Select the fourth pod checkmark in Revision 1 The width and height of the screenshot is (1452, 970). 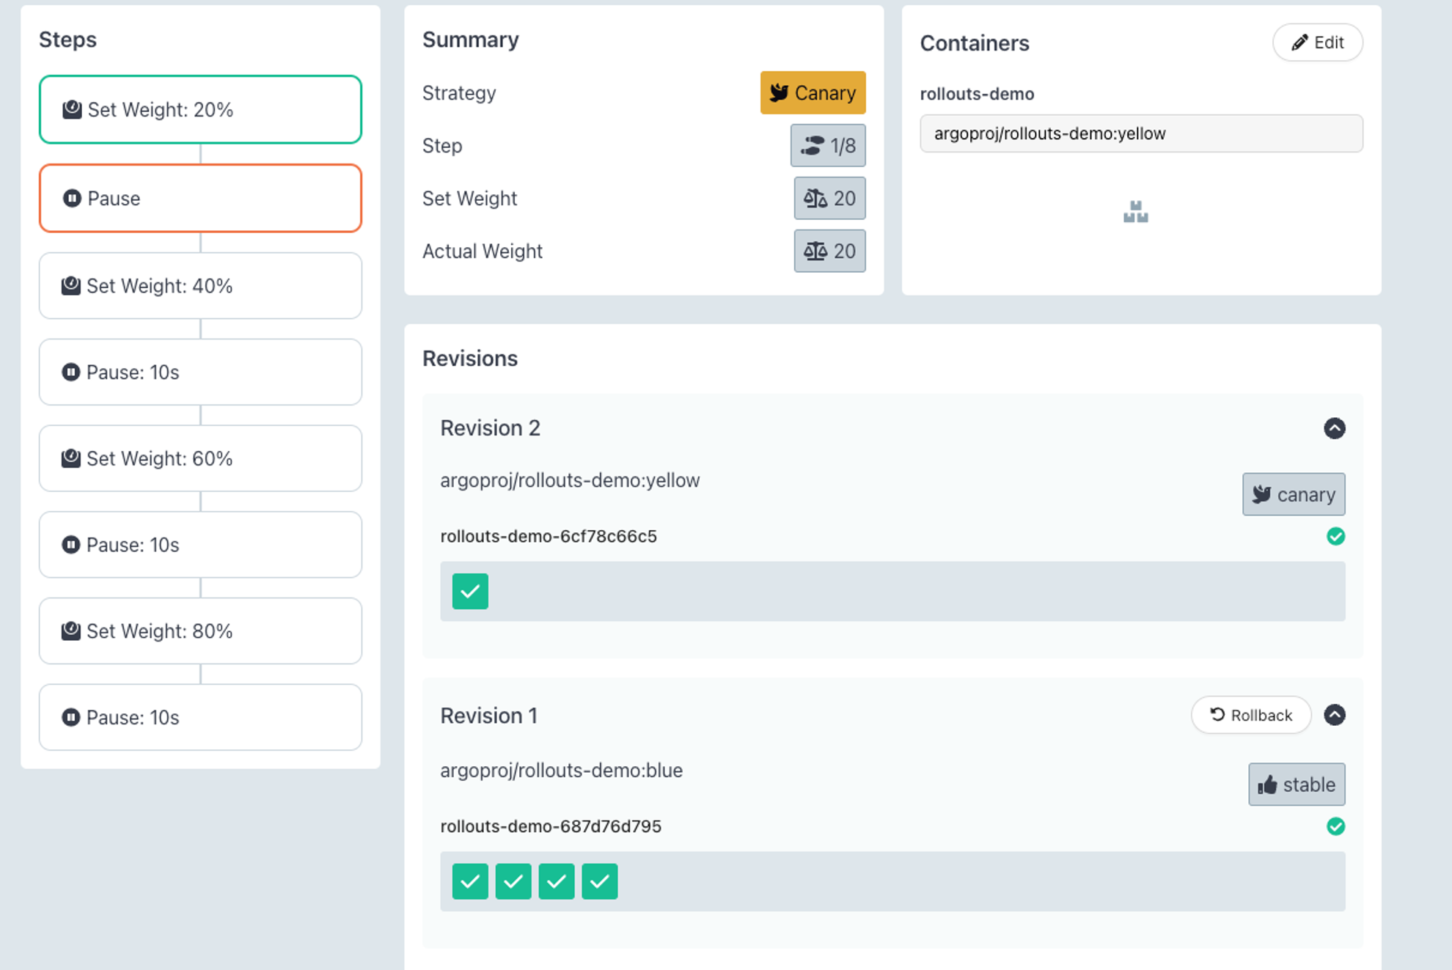point(599,881)
